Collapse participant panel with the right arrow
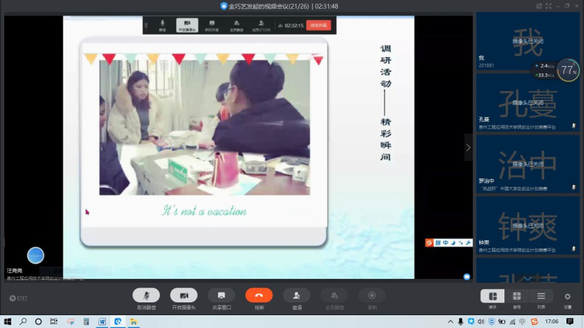 pos(468,147)
